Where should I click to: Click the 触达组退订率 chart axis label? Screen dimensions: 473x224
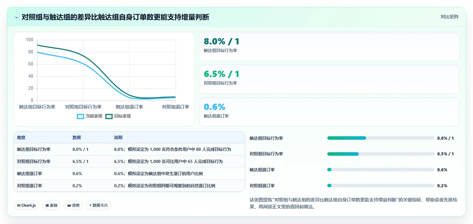[129, 107]
